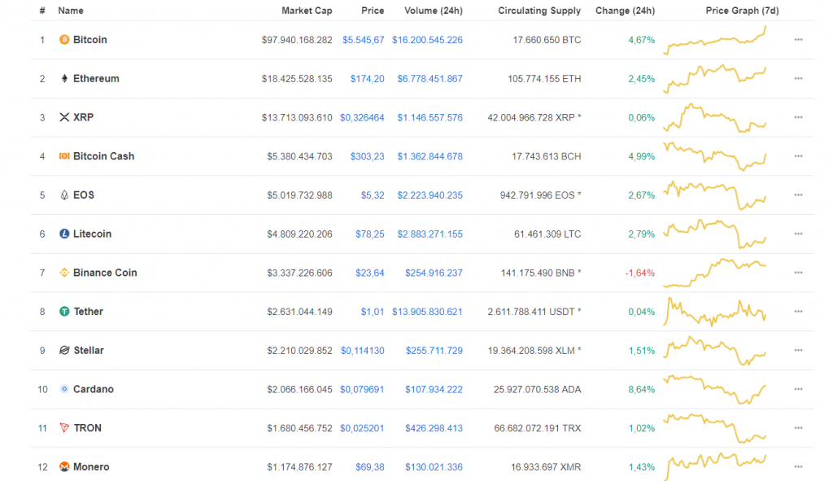Sort by the # rank column header
Image resolution: width=833 pixels, height=481 pixels.
[42, 11]
